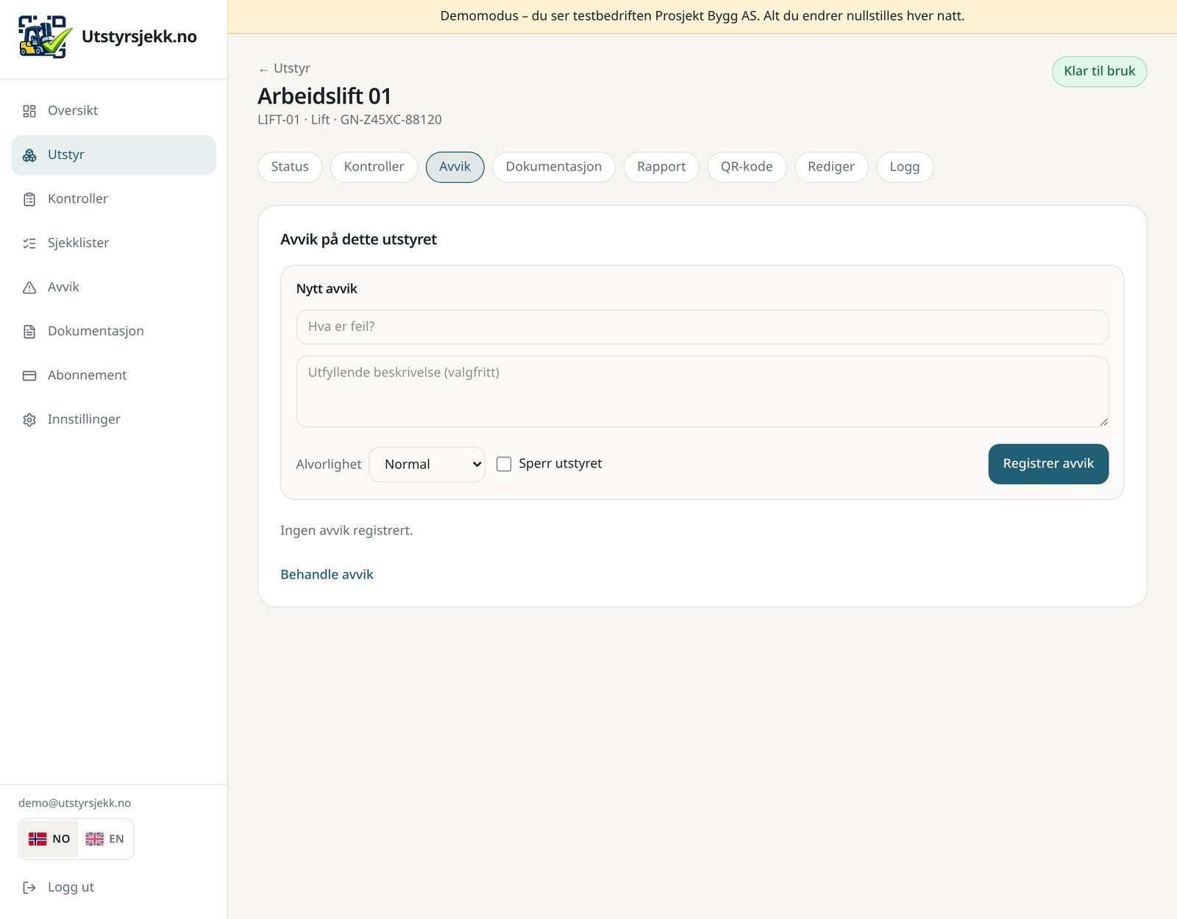Viewport: 1177px width, 919px height.
Task: Open Abonnement in the sidebar menu
Action: (113, 376)
